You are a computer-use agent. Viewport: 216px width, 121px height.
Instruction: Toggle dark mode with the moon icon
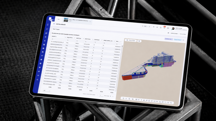point(161,28)
